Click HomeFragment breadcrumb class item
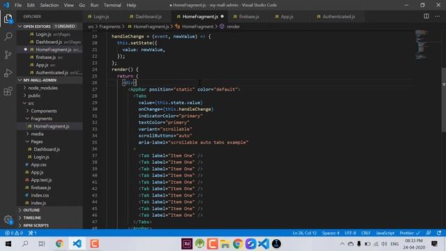 (194, 26)
